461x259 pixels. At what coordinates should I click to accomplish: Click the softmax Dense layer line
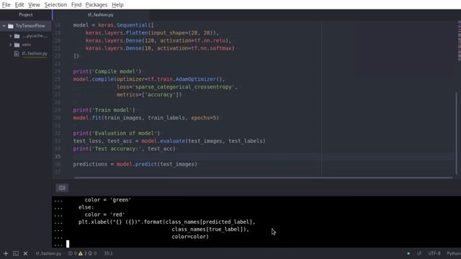coord(160,48)
